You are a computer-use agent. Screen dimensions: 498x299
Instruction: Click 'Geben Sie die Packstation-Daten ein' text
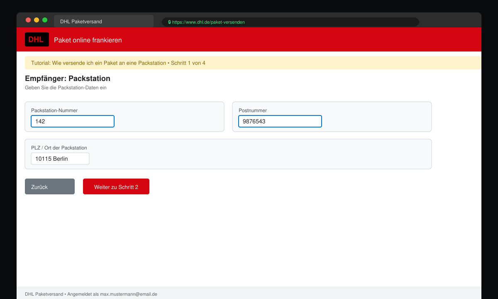point(66,88)
